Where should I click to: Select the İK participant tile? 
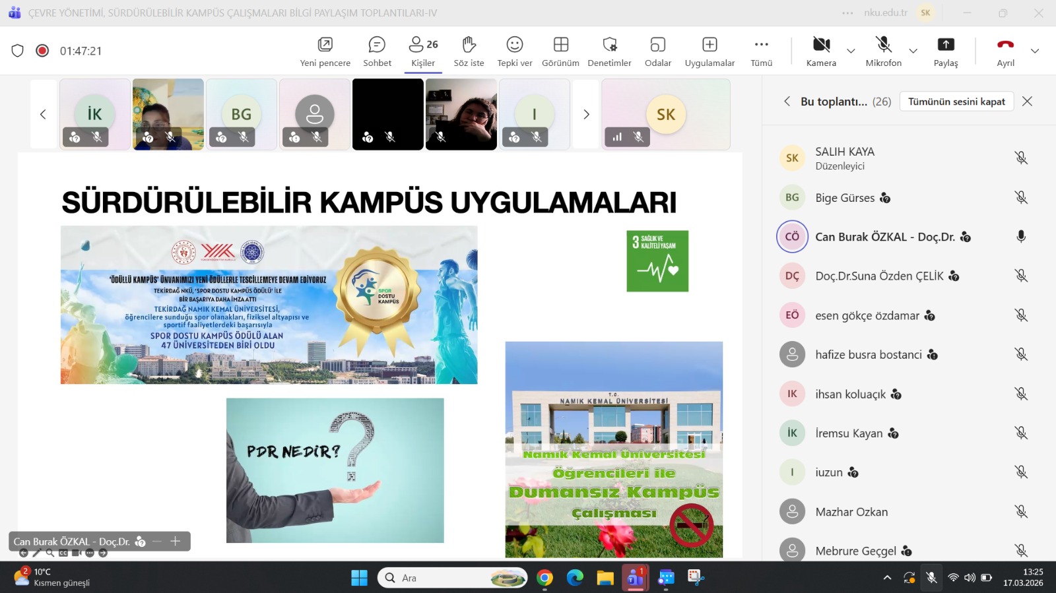pyautogui.click(x=95, y=115)
